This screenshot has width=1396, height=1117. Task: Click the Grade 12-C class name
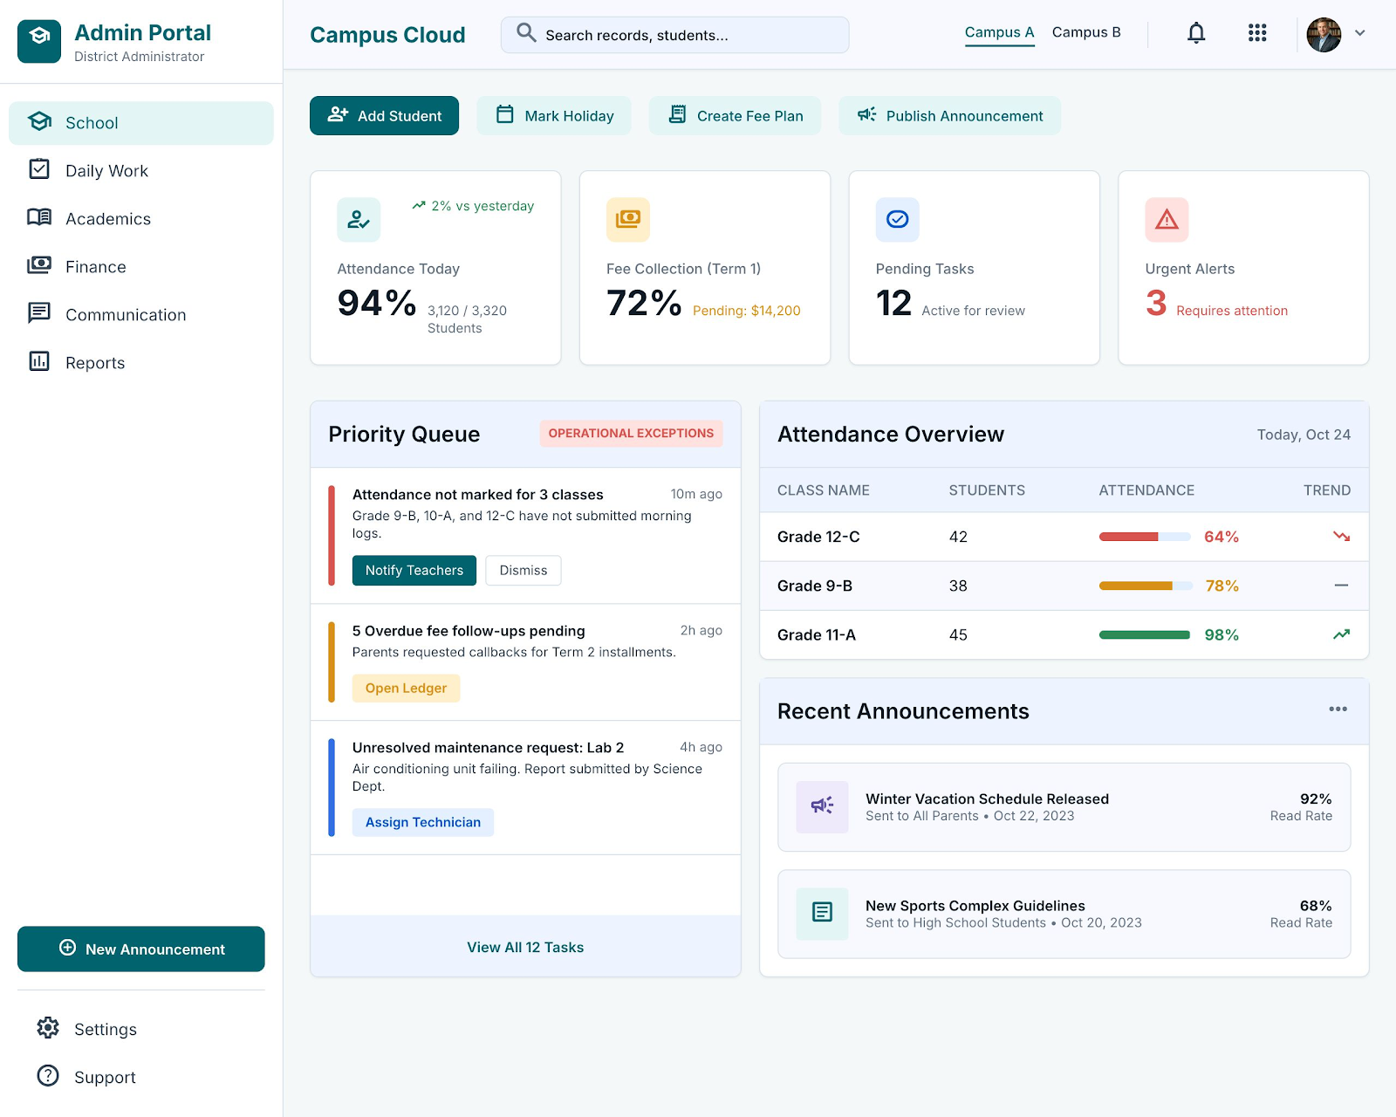(818, 537)
